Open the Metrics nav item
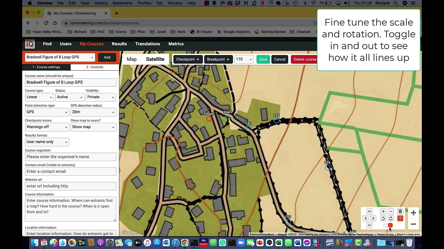 coord(176,44)
